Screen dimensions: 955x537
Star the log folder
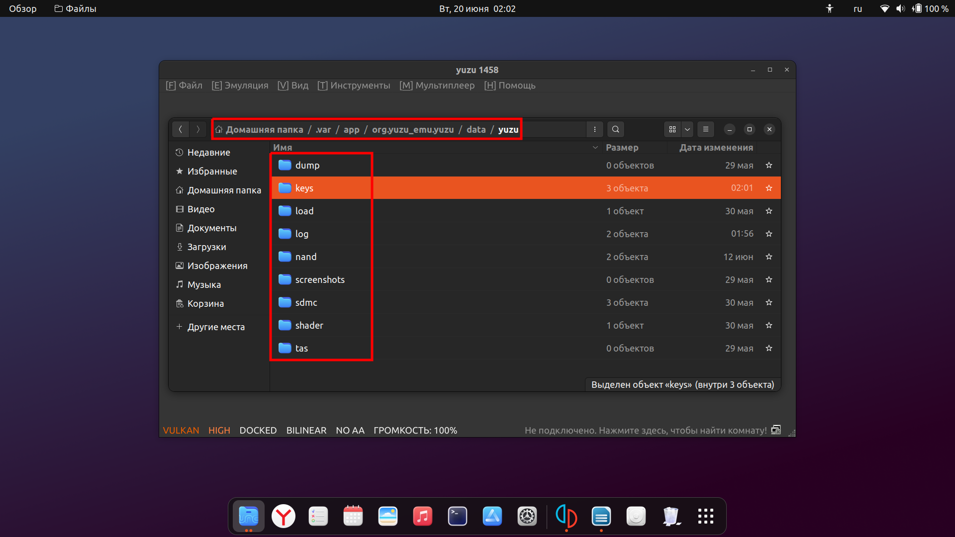coord(769,234)
